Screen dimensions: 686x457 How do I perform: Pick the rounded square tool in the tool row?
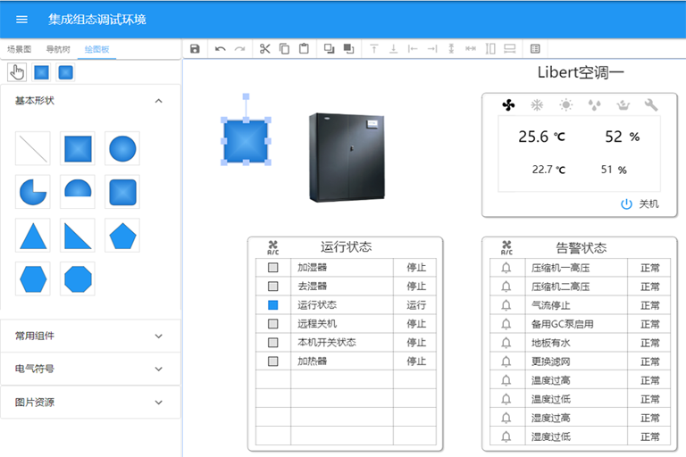point(65,72)
